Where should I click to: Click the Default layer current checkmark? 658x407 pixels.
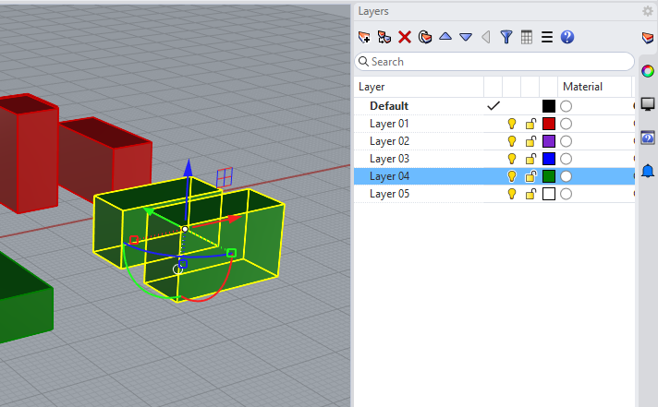point(493,106)
